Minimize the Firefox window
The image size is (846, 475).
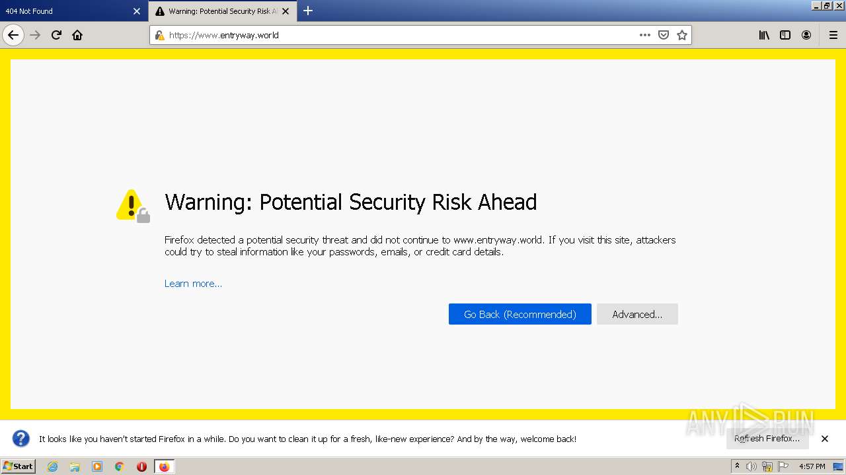[x=816, y=5]
